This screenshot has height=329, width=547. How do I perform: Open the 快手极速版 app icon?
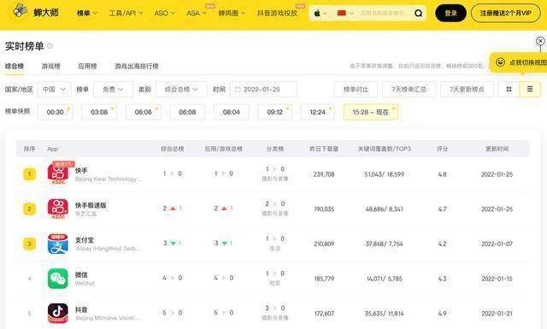click(x=57, y=209)
